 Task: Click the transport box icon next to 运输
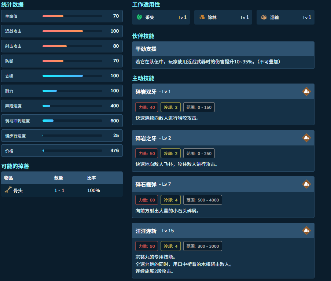pyautogui.click(x=264, y=17)
